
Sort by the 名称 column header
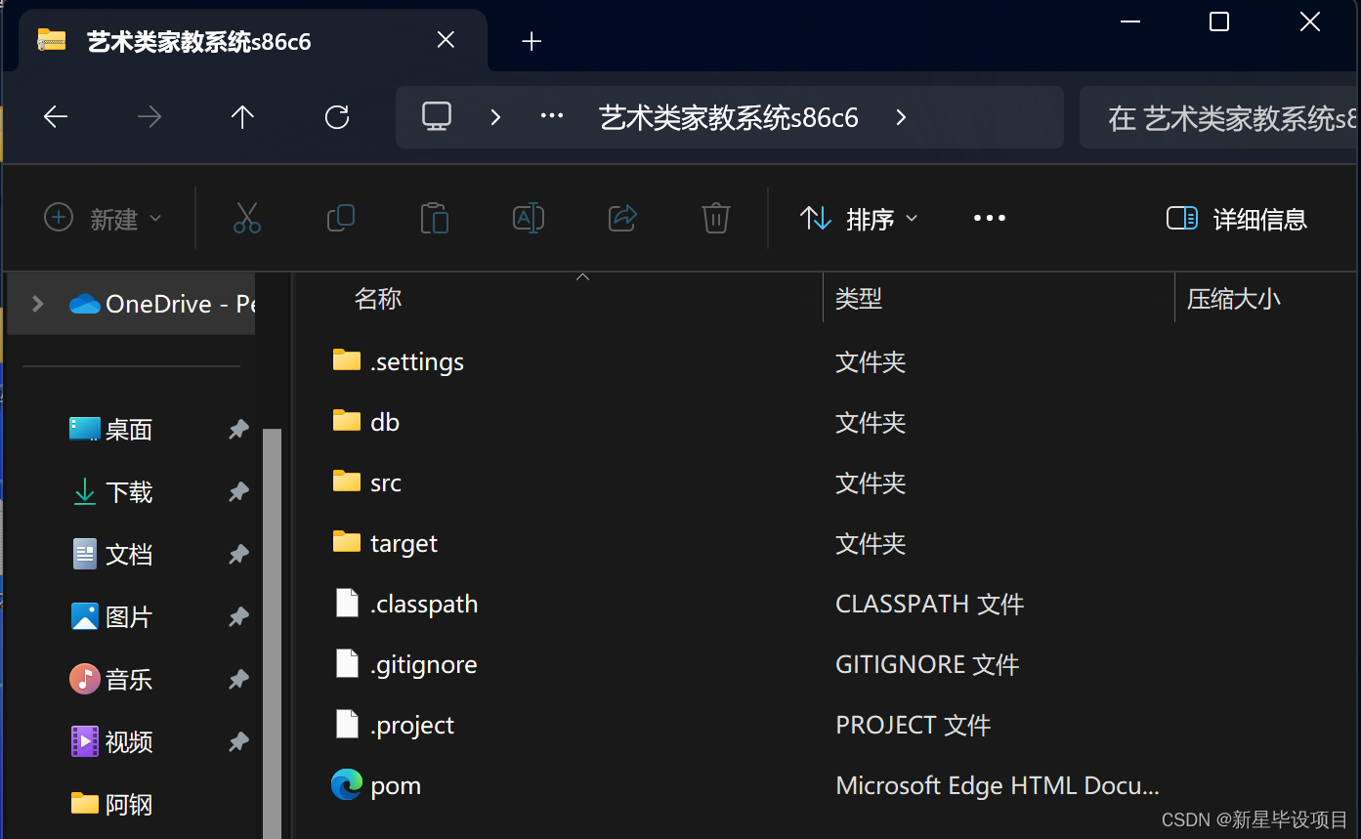coord(378,299)
